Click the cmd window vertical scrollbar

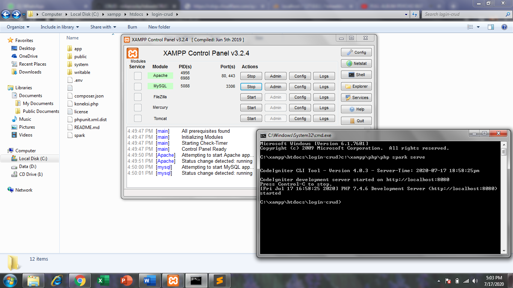point(504,197)
